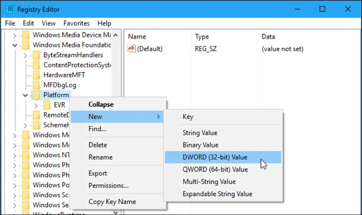This screenshot has width=362, height=215.
Task: Minimize the Registry Editor window
Action: click(297, 9)
